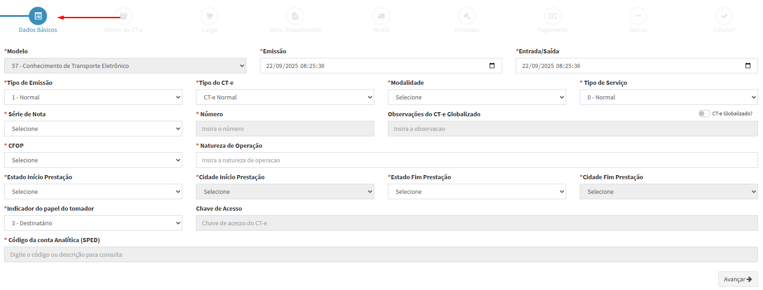This screenshot has width=763, height=290.
Task: Expand the Tipo de Emissão dropdown
Action: 93,98
